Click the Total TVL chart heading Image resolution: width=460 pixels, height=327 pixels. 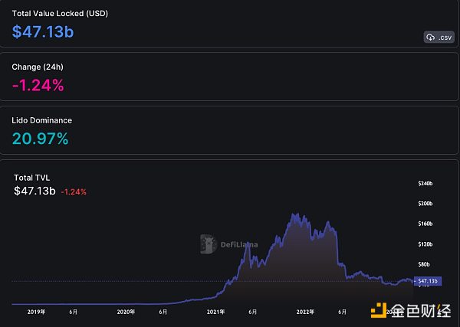[x=31, y=178]
